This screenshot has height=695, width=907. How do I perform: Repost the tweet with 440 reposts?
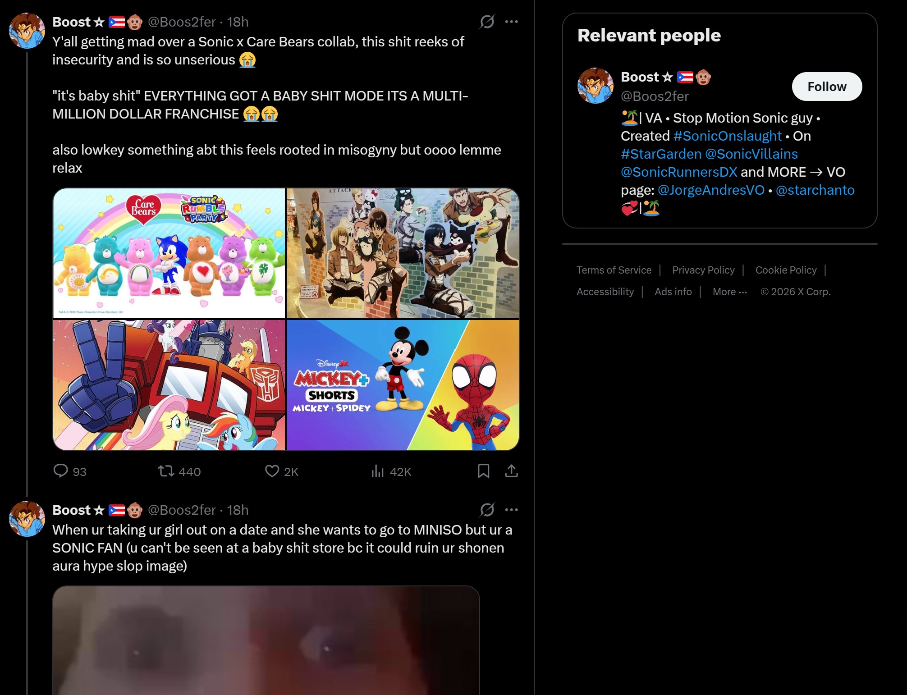(179, 471)
